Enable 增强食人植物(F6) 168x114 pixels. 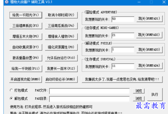(x=61, y=37)
